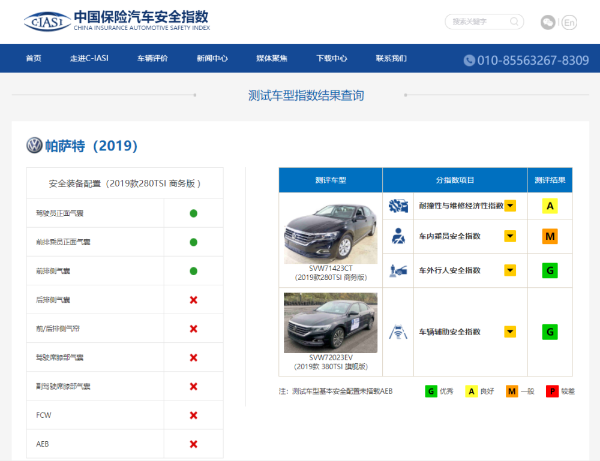Click the 驾驶员正面气囊 row label
This screenshot has width=600, height=461.
[59, 213]
